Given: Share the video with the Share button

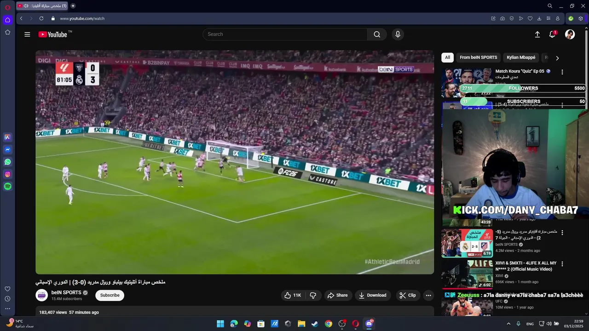Looking at the screenshot, I should coord(337,295).
